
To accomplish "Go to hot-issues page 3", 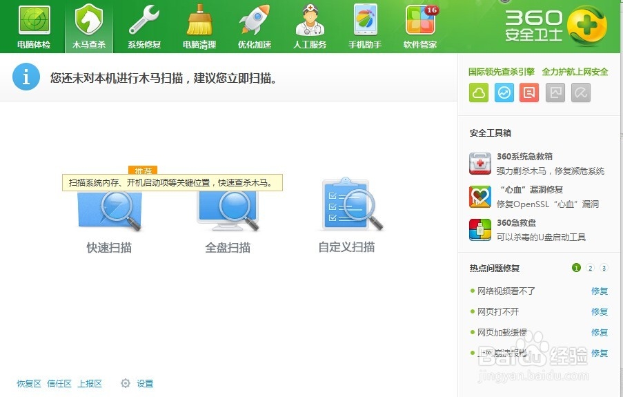I will tap(604, 268).
